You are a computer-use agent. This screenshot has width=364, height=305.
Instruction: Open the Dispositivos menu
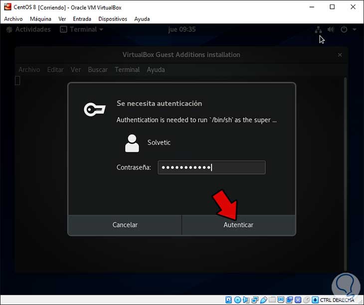[x=113, y=19]
